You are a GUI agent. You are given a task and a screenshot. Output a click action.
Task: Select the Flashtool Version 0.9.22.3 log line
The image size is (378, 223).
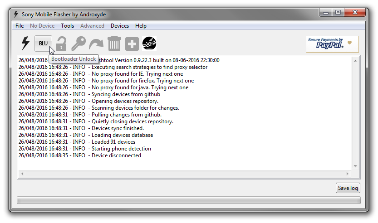[119, 60]
